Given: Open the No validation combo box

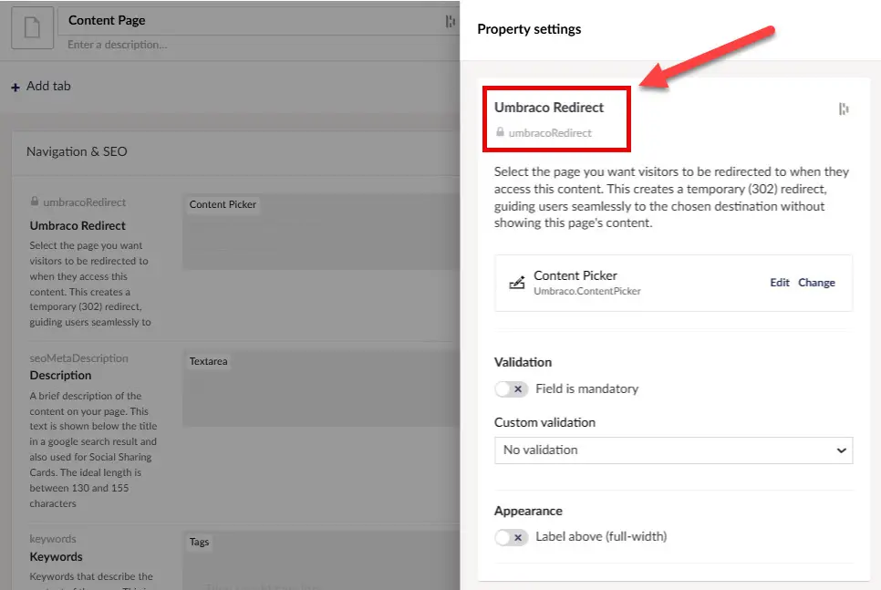Looking at the screenshot, I should 673,450.
